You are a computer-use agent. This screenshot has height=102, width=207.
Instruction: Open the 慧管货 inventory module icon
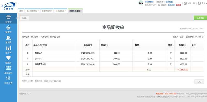pyautogui.click(x=9, y=17)
